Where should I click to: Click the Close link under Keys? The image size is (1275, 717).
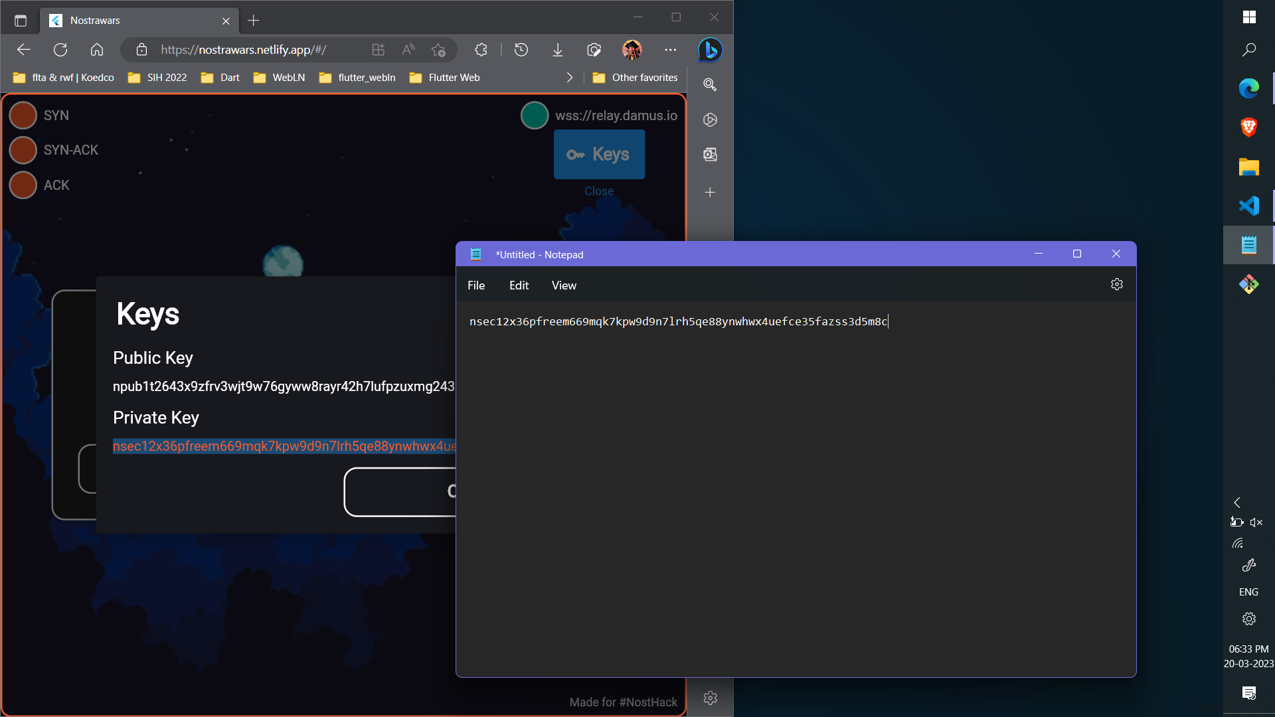(598, 191)
